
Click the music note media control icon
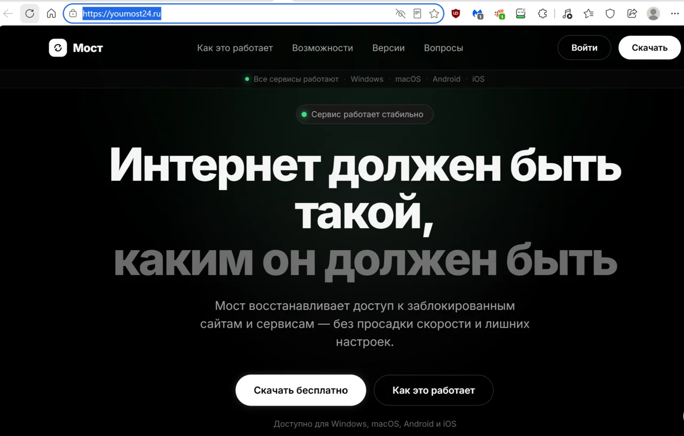(567, 14)
